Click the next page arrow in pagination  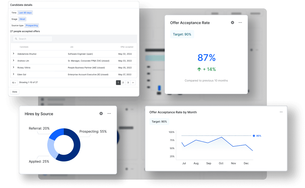point(133,82)
